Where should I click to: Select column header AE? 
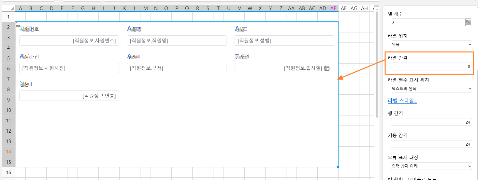pos(333,8)
